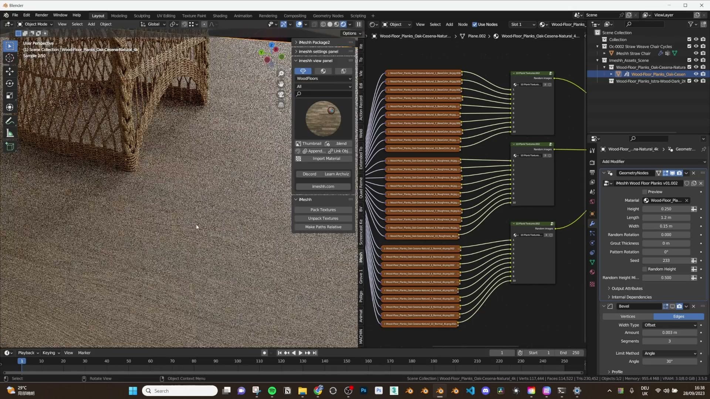710x399 pixels.
Task: Open the Material properties tab
Action: (592, 272)
